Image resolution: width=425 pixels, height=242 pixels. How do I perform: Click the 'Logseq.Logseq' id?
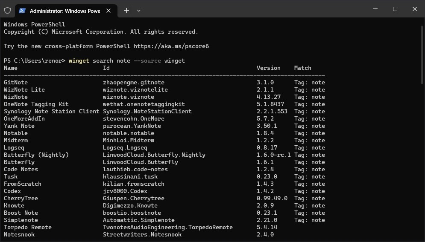tap(125, 148)
